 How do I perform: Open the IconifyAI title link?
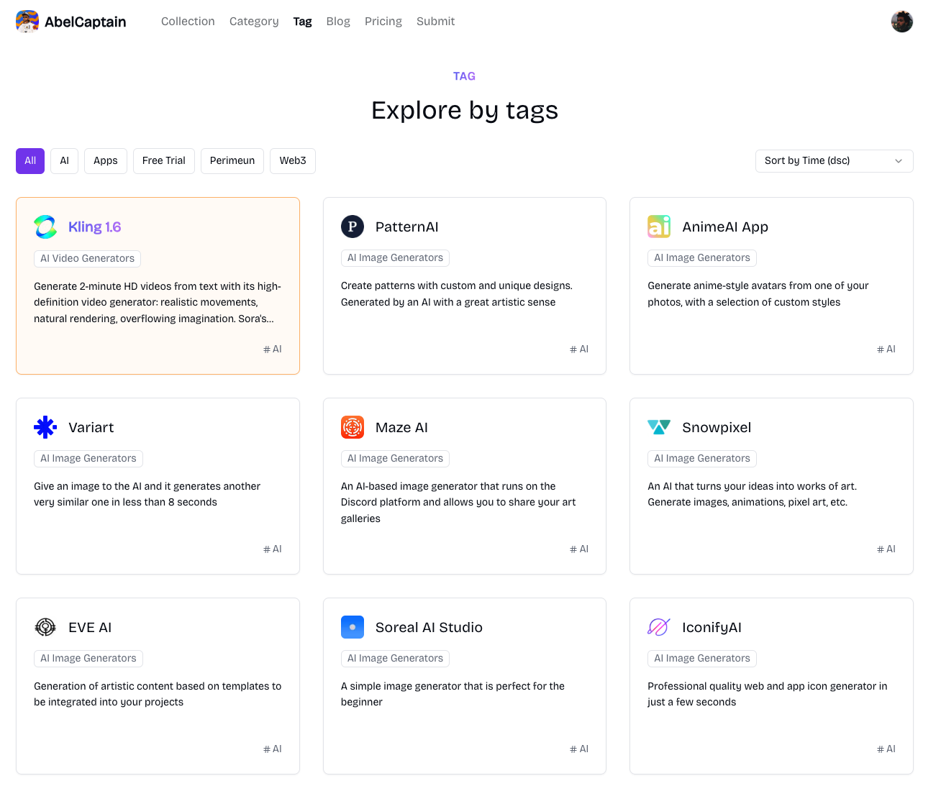point(712,627)
